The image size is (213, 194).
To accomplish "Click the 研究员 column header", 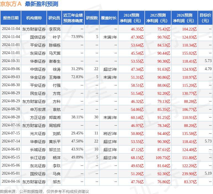I will tap(54, 18).
